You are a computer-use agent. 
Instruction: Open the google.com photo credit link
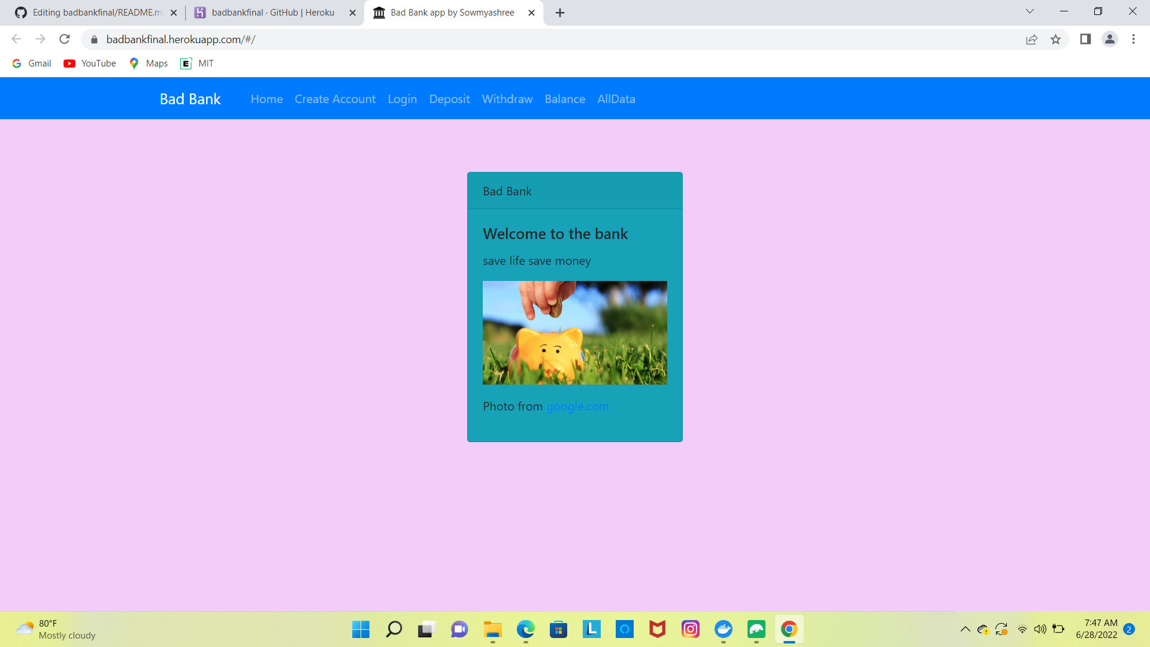[577, 406]
